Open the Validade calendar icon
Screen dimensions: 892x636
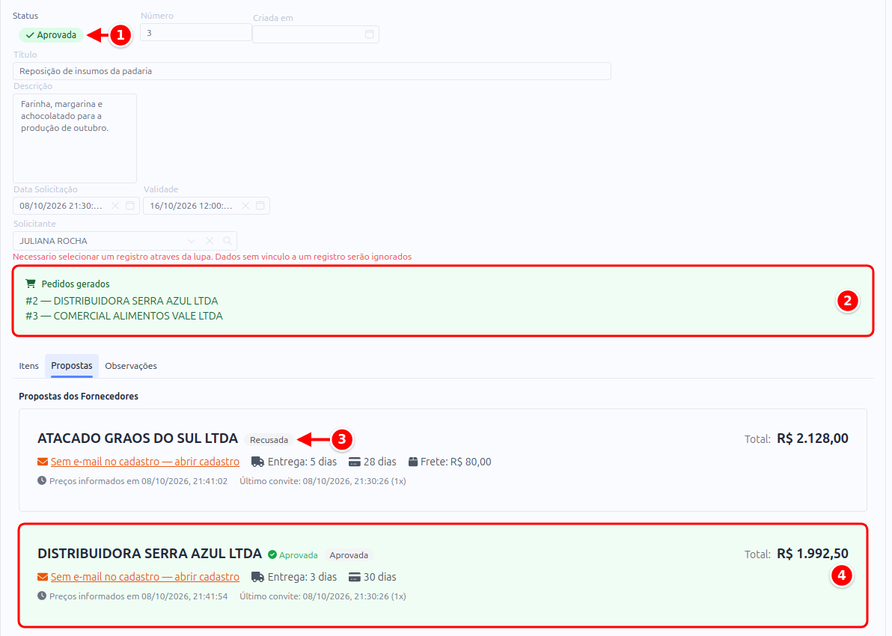(260, 206)
